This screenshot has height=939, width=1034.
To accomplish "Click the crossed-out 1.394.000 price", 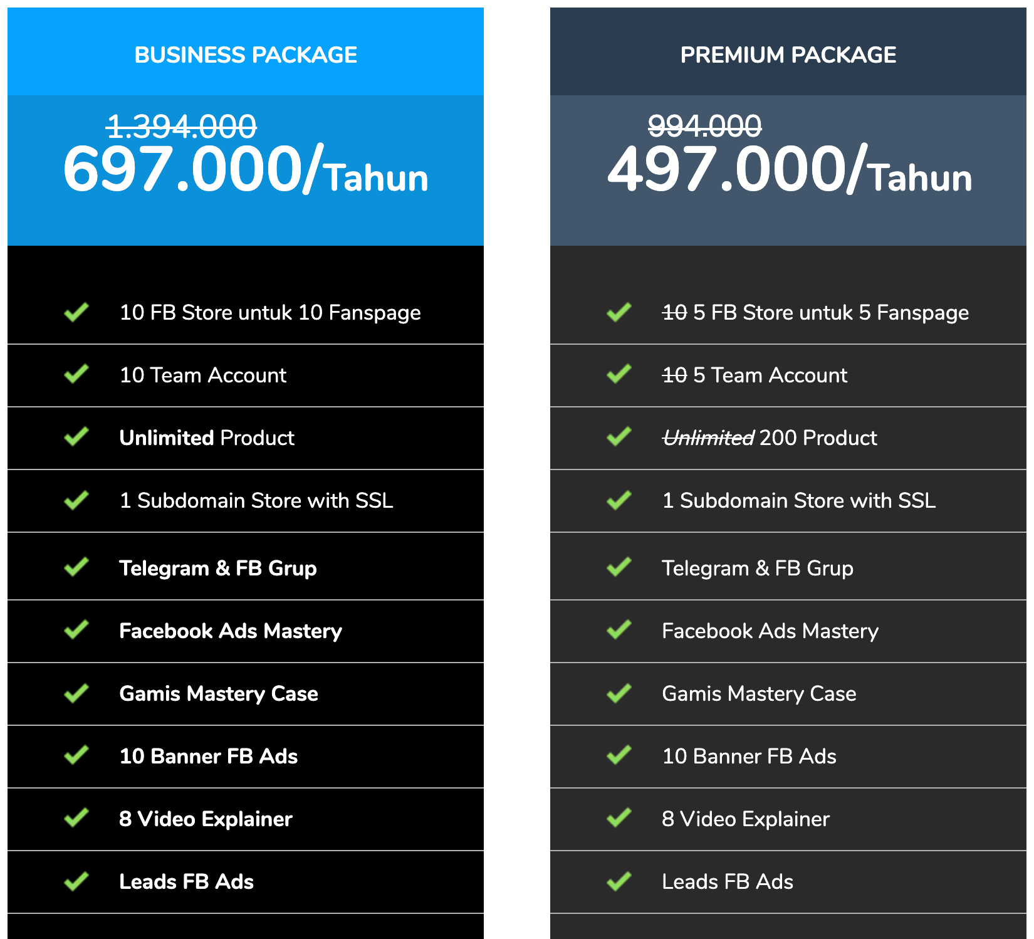I will coord(182,126).
